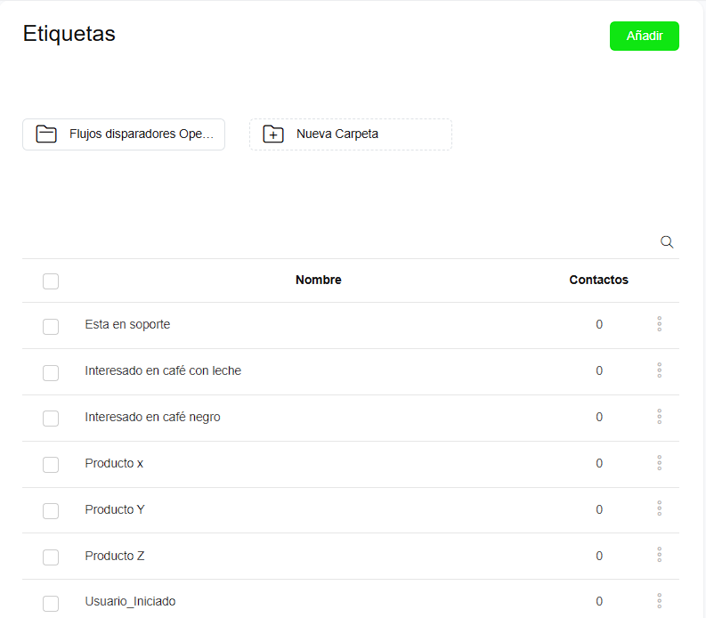The height and width of the screenshot is (618, 706).
Task: Click the Contactos column header
Action: point(598,280)
